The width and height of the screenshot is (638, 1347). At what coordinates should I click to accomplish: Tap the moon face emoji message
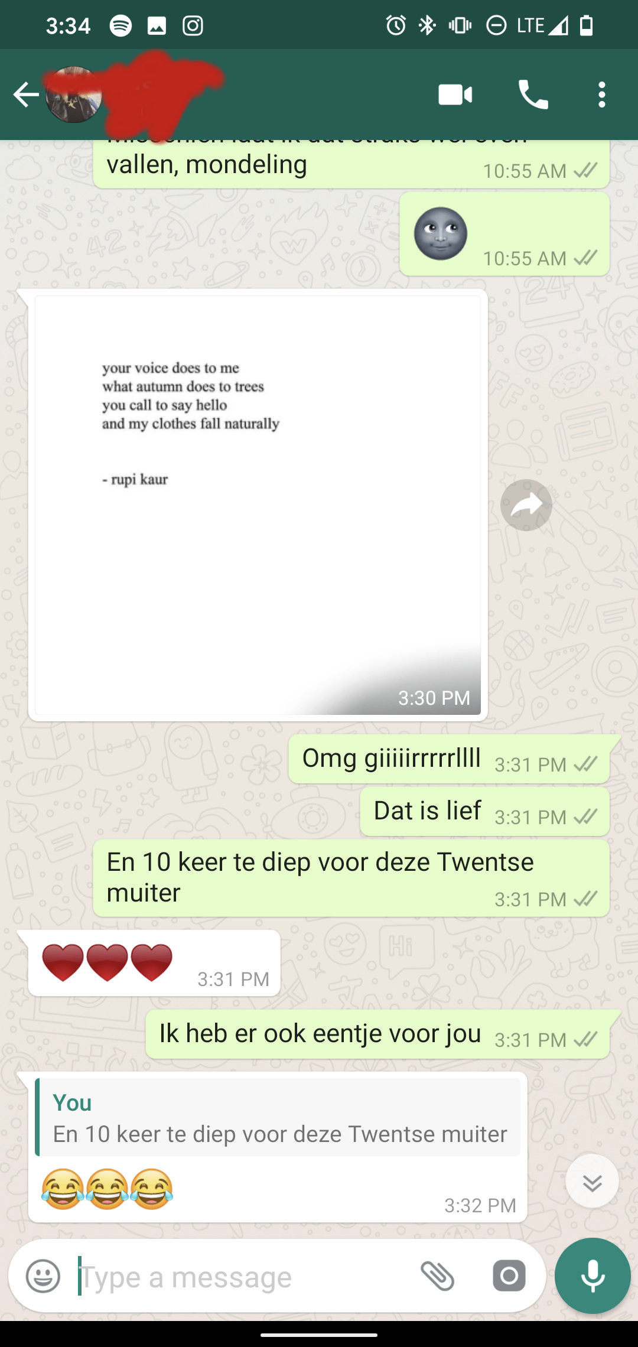(x=504, y=234)
